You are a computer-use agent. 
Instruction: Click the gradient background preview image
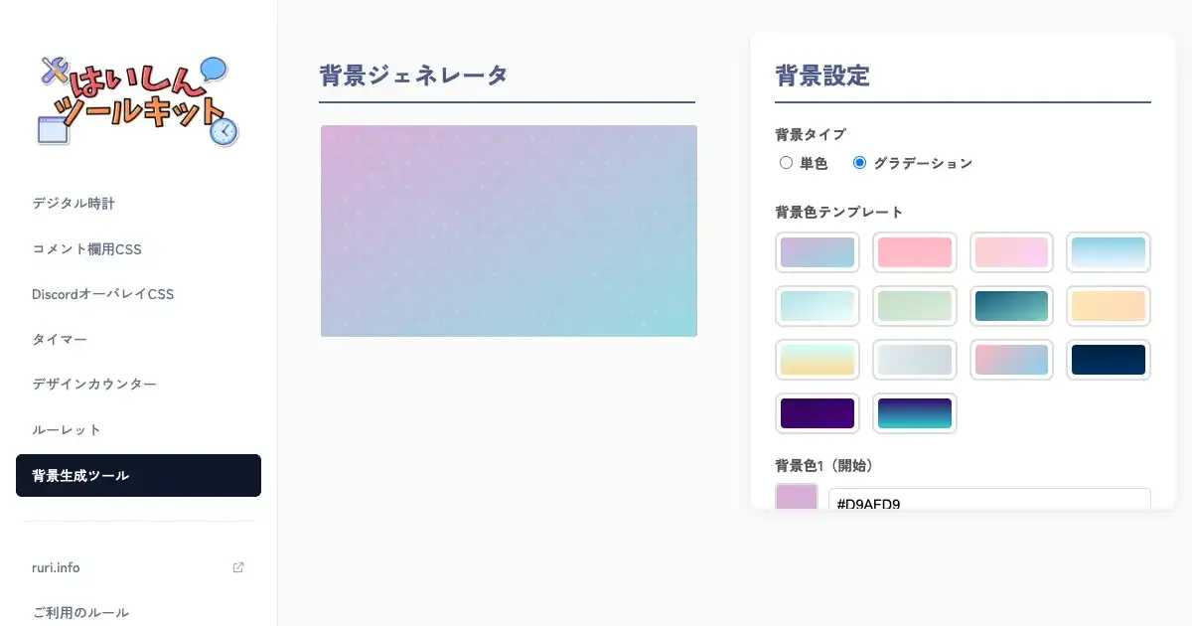pos(509,231)
